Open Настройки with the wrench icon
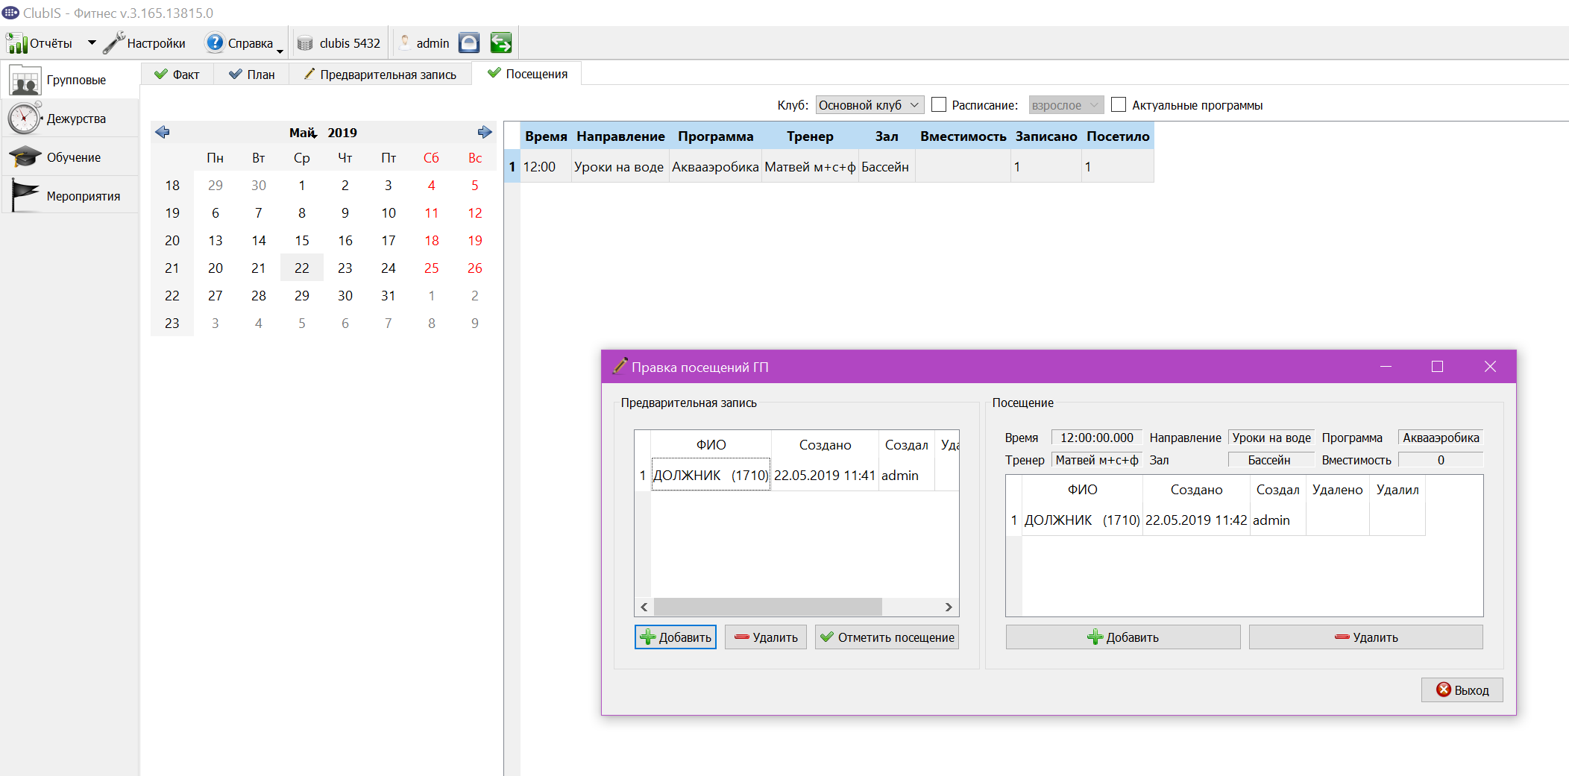 click(x=114, y=43)
